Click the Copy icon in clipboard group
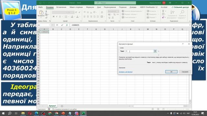Screen dimensions: 207x116 [46, 15]
